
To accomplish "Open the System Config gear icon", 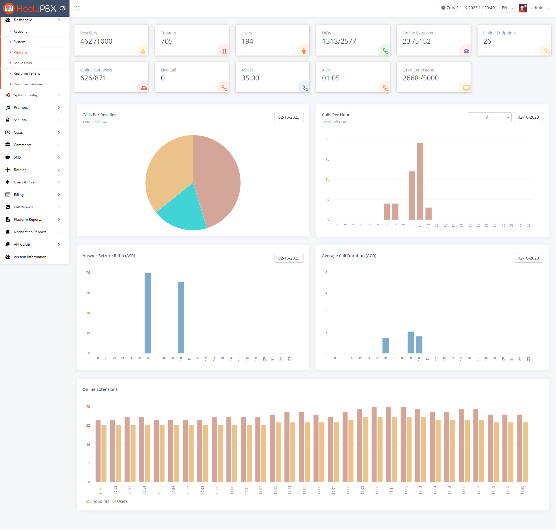I will 8,95.
